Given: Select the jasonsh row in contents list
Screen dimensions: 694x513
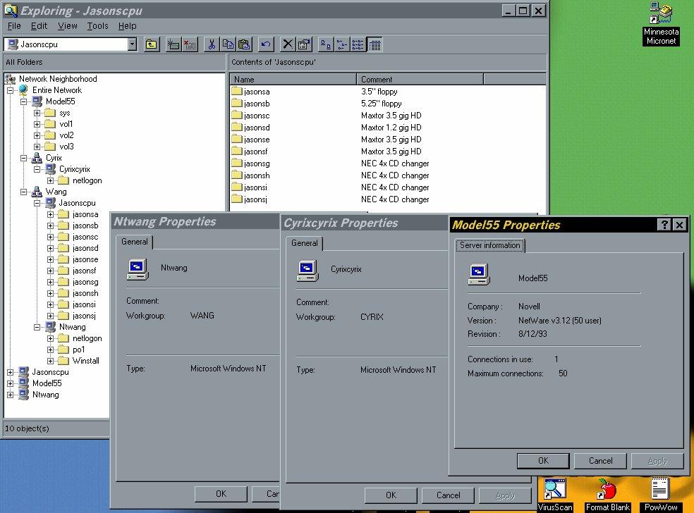Looking at the screenshot, I should click(x=330, y=175).
